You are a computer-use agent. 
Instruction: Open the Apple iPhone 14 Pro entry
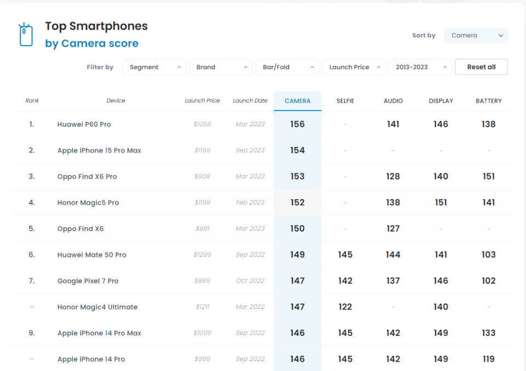pyautogui.click(x=92, y=359)
